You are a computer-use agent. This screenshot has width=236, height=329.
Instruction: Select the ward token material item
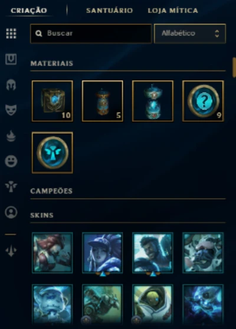(53, 153)
